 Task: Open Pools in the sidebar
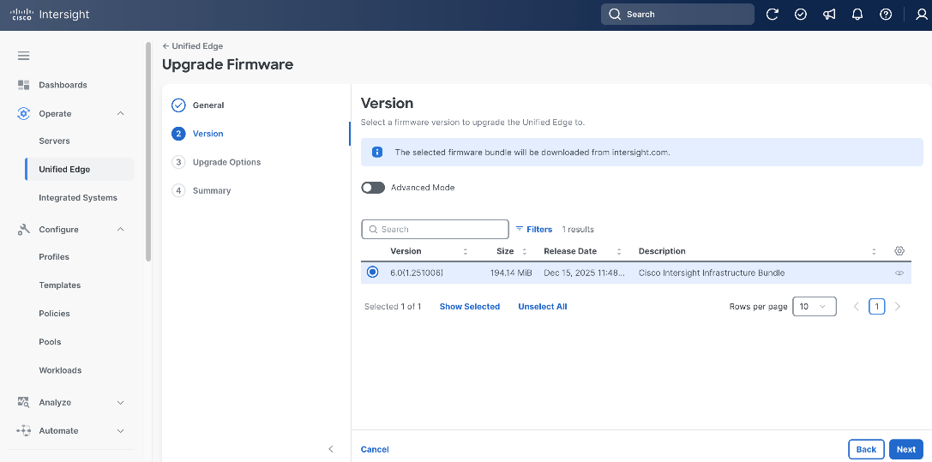pos(50,342)
